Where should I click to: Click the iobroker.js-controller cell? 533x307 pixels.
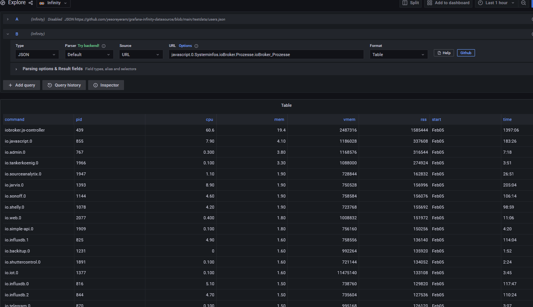click(39, 130)
